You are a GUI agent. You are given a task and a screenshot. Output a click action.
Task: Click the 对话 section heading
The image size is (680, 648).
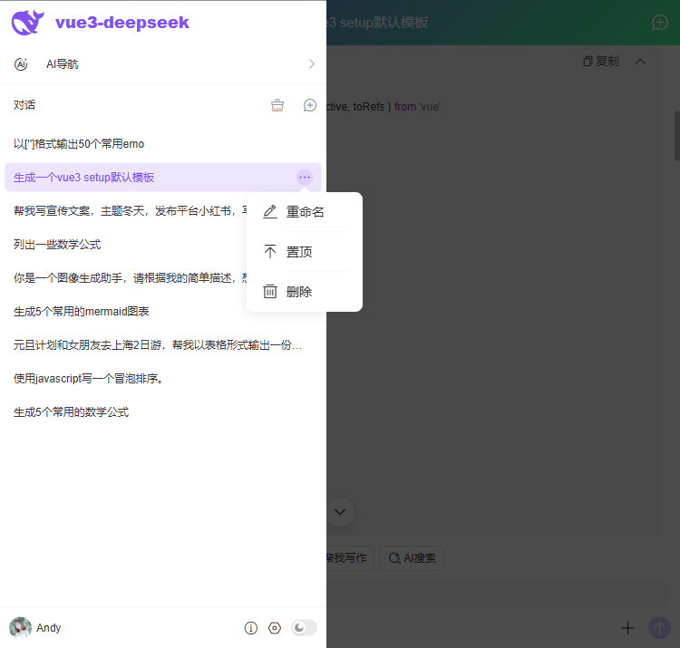pyautogui.click(x=24, y=105)
